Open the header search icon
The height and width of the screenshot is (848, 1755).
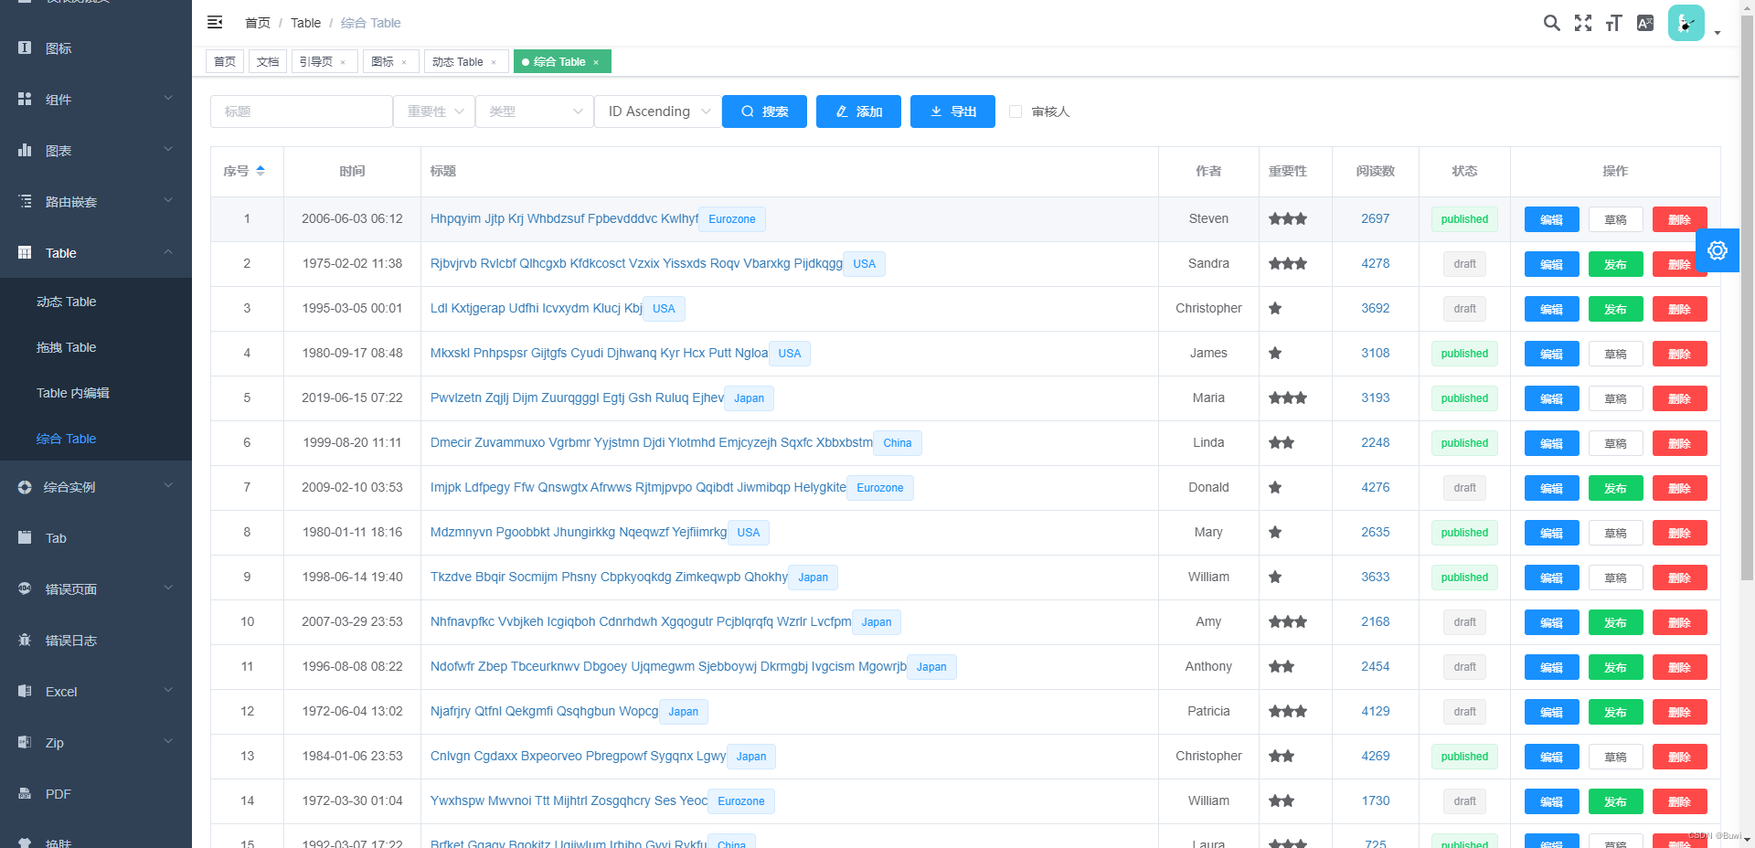1551,23
